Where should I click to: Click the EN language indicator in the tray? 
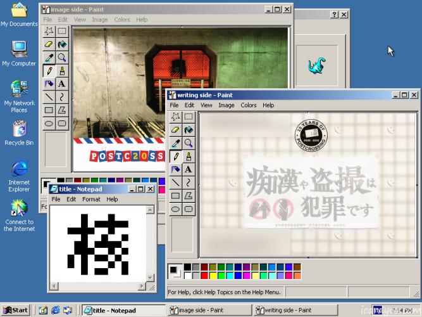point(377,310)
